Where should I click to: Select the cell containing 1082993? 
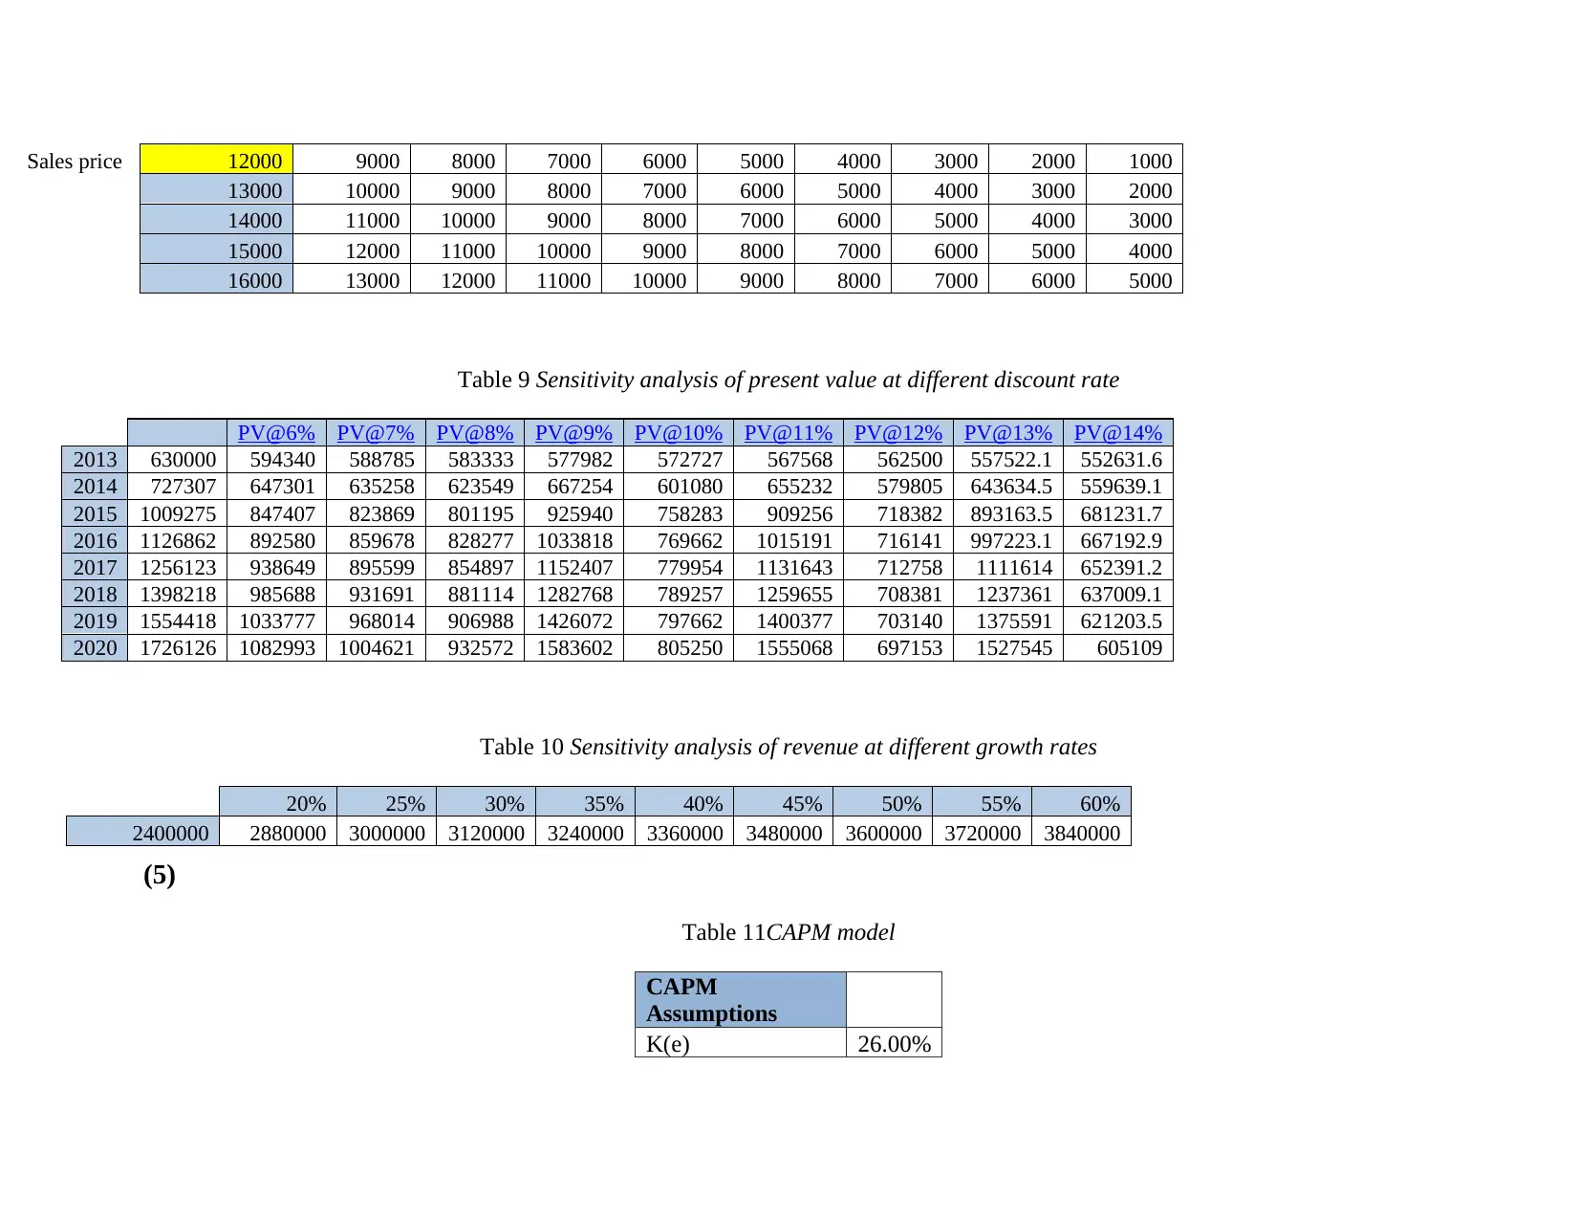[x=277, y=647]
